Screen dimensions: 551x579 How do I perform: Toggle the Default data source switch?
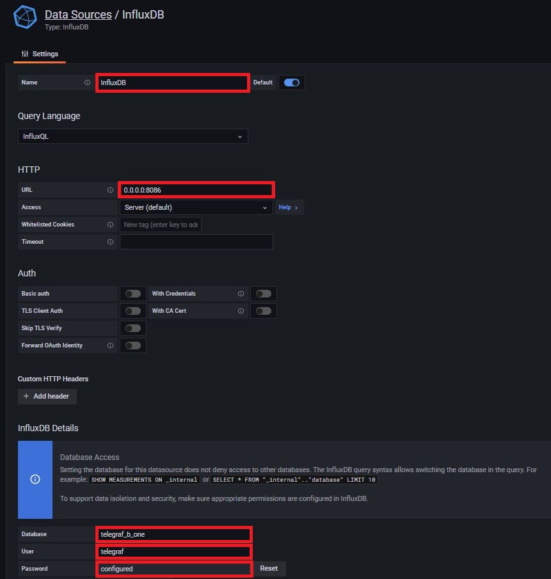point(291,83)
